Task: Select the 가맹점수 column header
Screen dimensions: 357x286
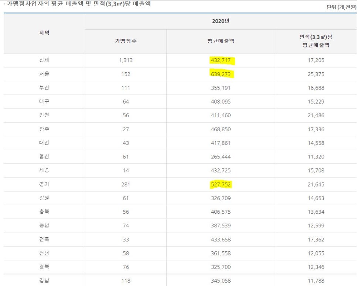Action: [x=126, y=41]
